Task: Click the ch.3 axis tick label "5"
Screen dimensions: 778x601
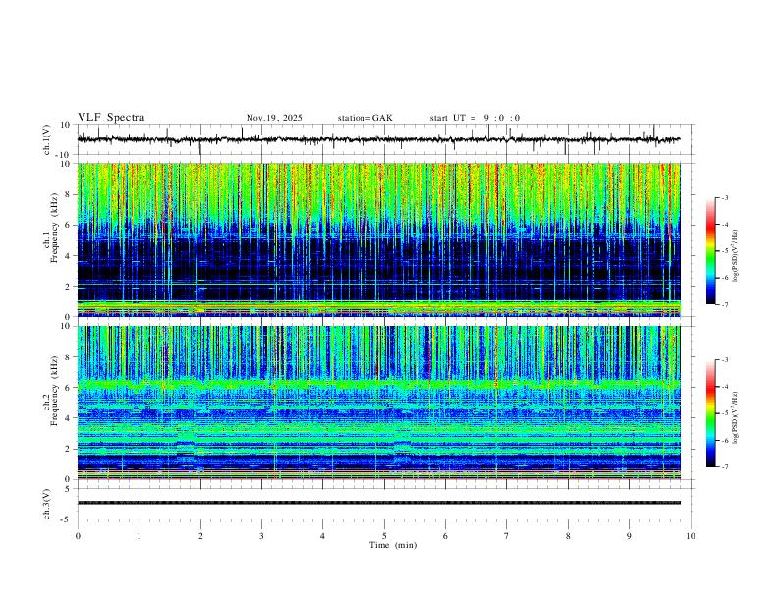Action: coord(69,488)
